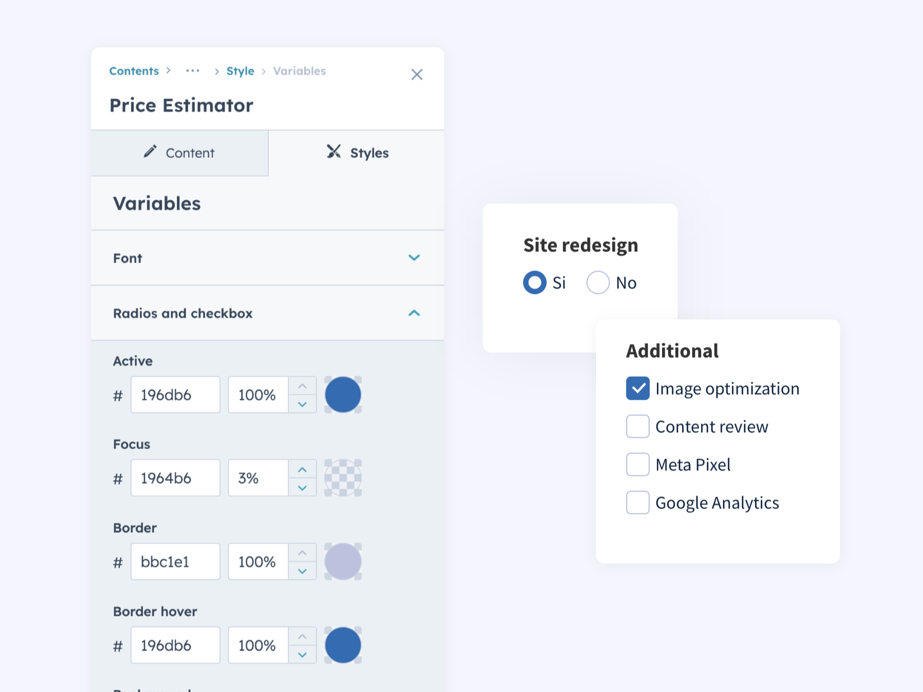Click the pencil icon on the Content tab
This screenshot has width=923, height=692.
[x=150, y=151]
